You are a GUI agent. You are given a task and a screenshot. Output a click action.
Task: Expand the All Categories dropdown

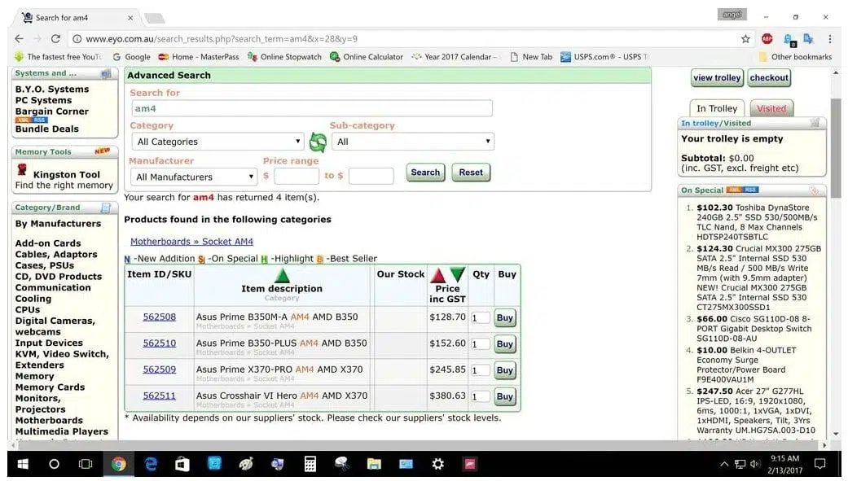(x=218, y=142)
